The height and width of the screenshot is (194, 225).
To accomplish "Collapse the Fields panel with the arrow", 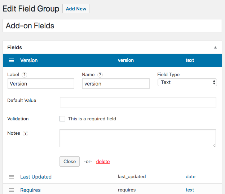I will coord(215,47).
